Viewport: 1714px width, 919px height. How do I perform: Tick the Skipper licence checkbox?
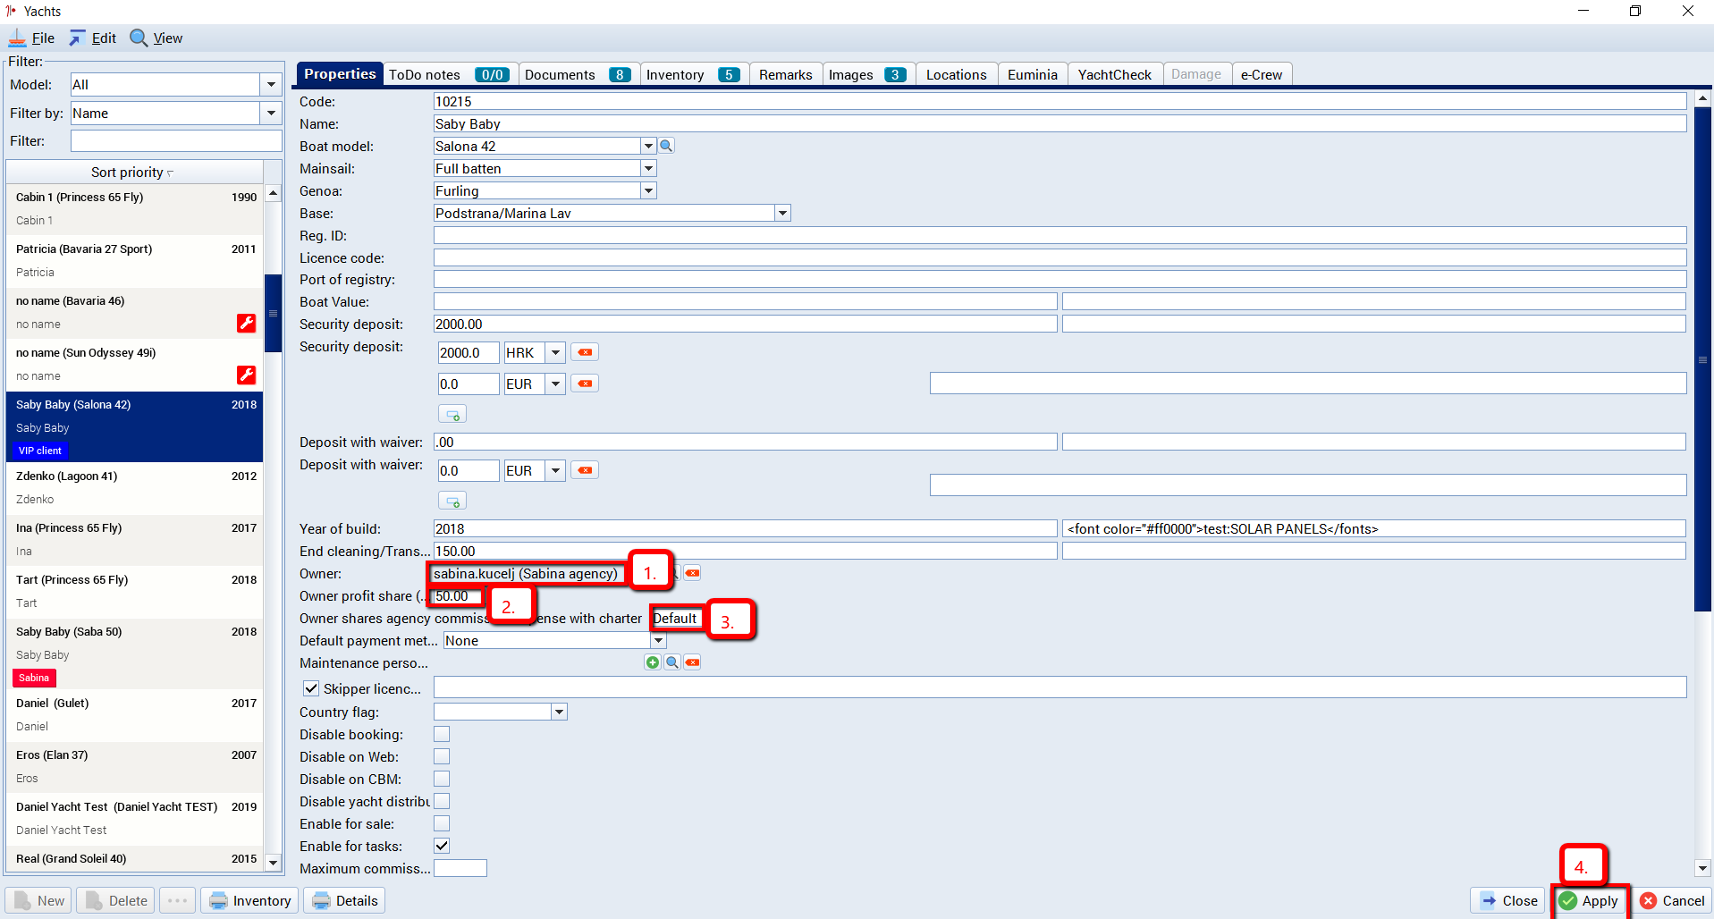pos(311,688)
